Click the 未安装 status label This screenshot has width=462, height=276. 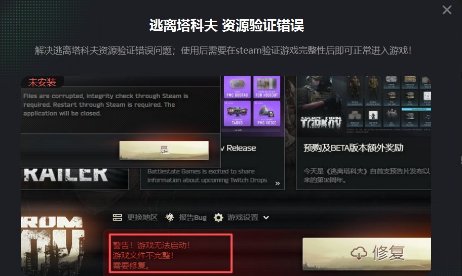pyautogui.click(x=42, y=82)
